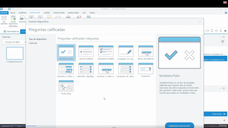Click Mis plantillas in the ribbon
Screen dimensions: 228x128
tap(4, 20)
